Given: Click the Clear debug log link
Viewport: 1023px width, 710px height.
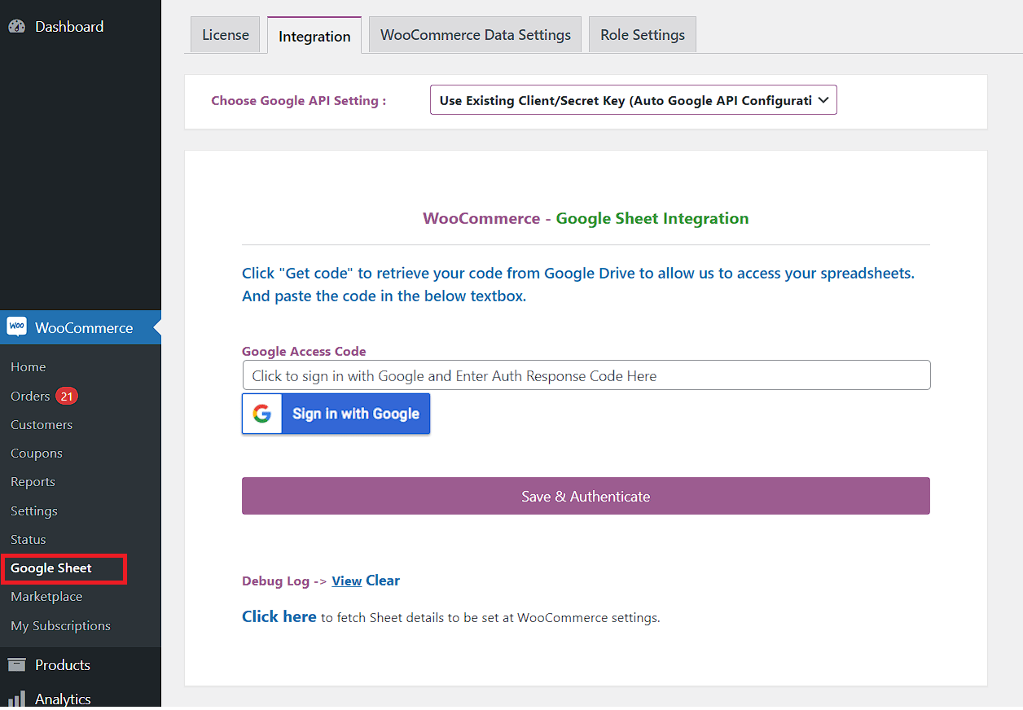Looking at the screenshot, I should coord(383,581).
